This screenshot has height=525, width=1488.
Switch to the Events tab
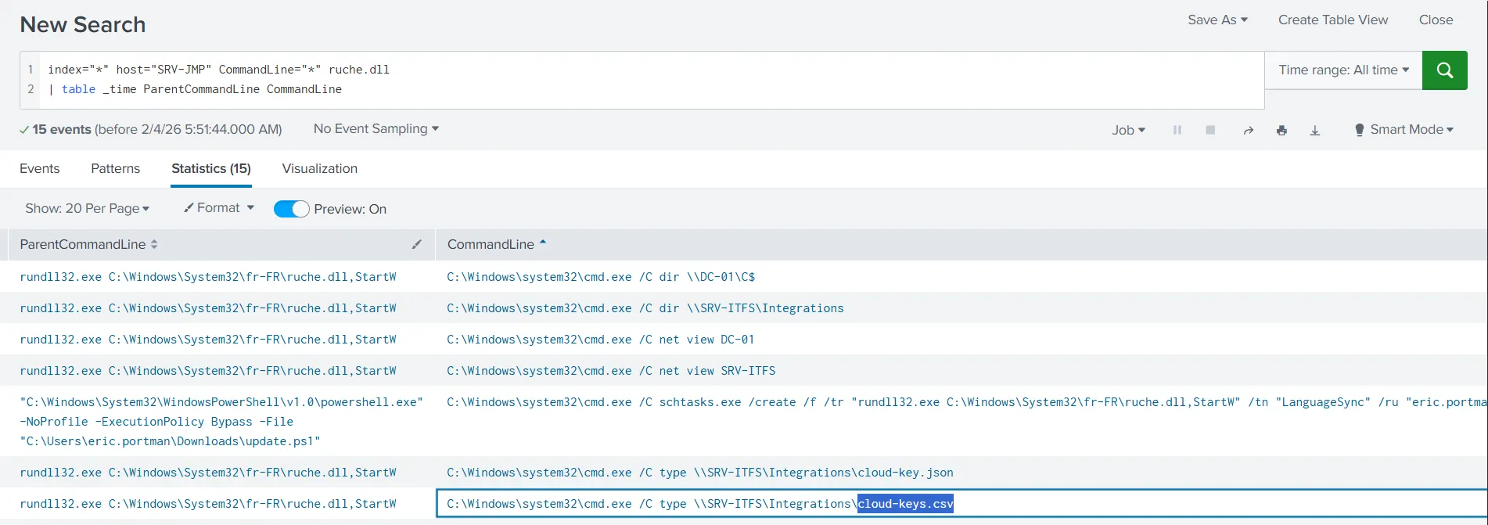click(39, 168)
